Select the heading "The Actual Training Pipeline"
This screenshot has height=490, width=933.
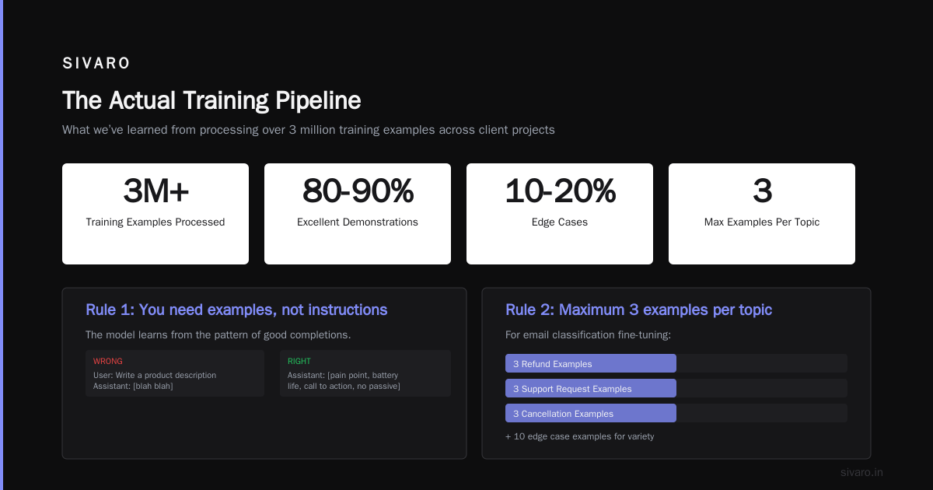point(211,100)
